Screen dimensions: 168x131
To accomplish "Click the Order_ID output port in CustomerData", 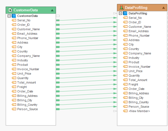I will click(x=58, y=25).
